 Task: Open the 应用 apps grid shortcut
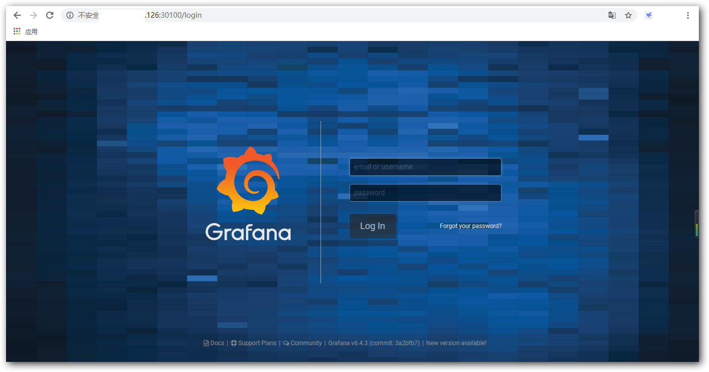17,31
